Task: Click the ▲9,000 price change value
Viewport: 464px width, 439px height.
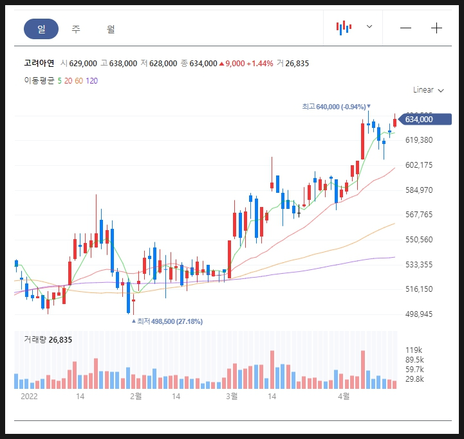Action: 232,63
